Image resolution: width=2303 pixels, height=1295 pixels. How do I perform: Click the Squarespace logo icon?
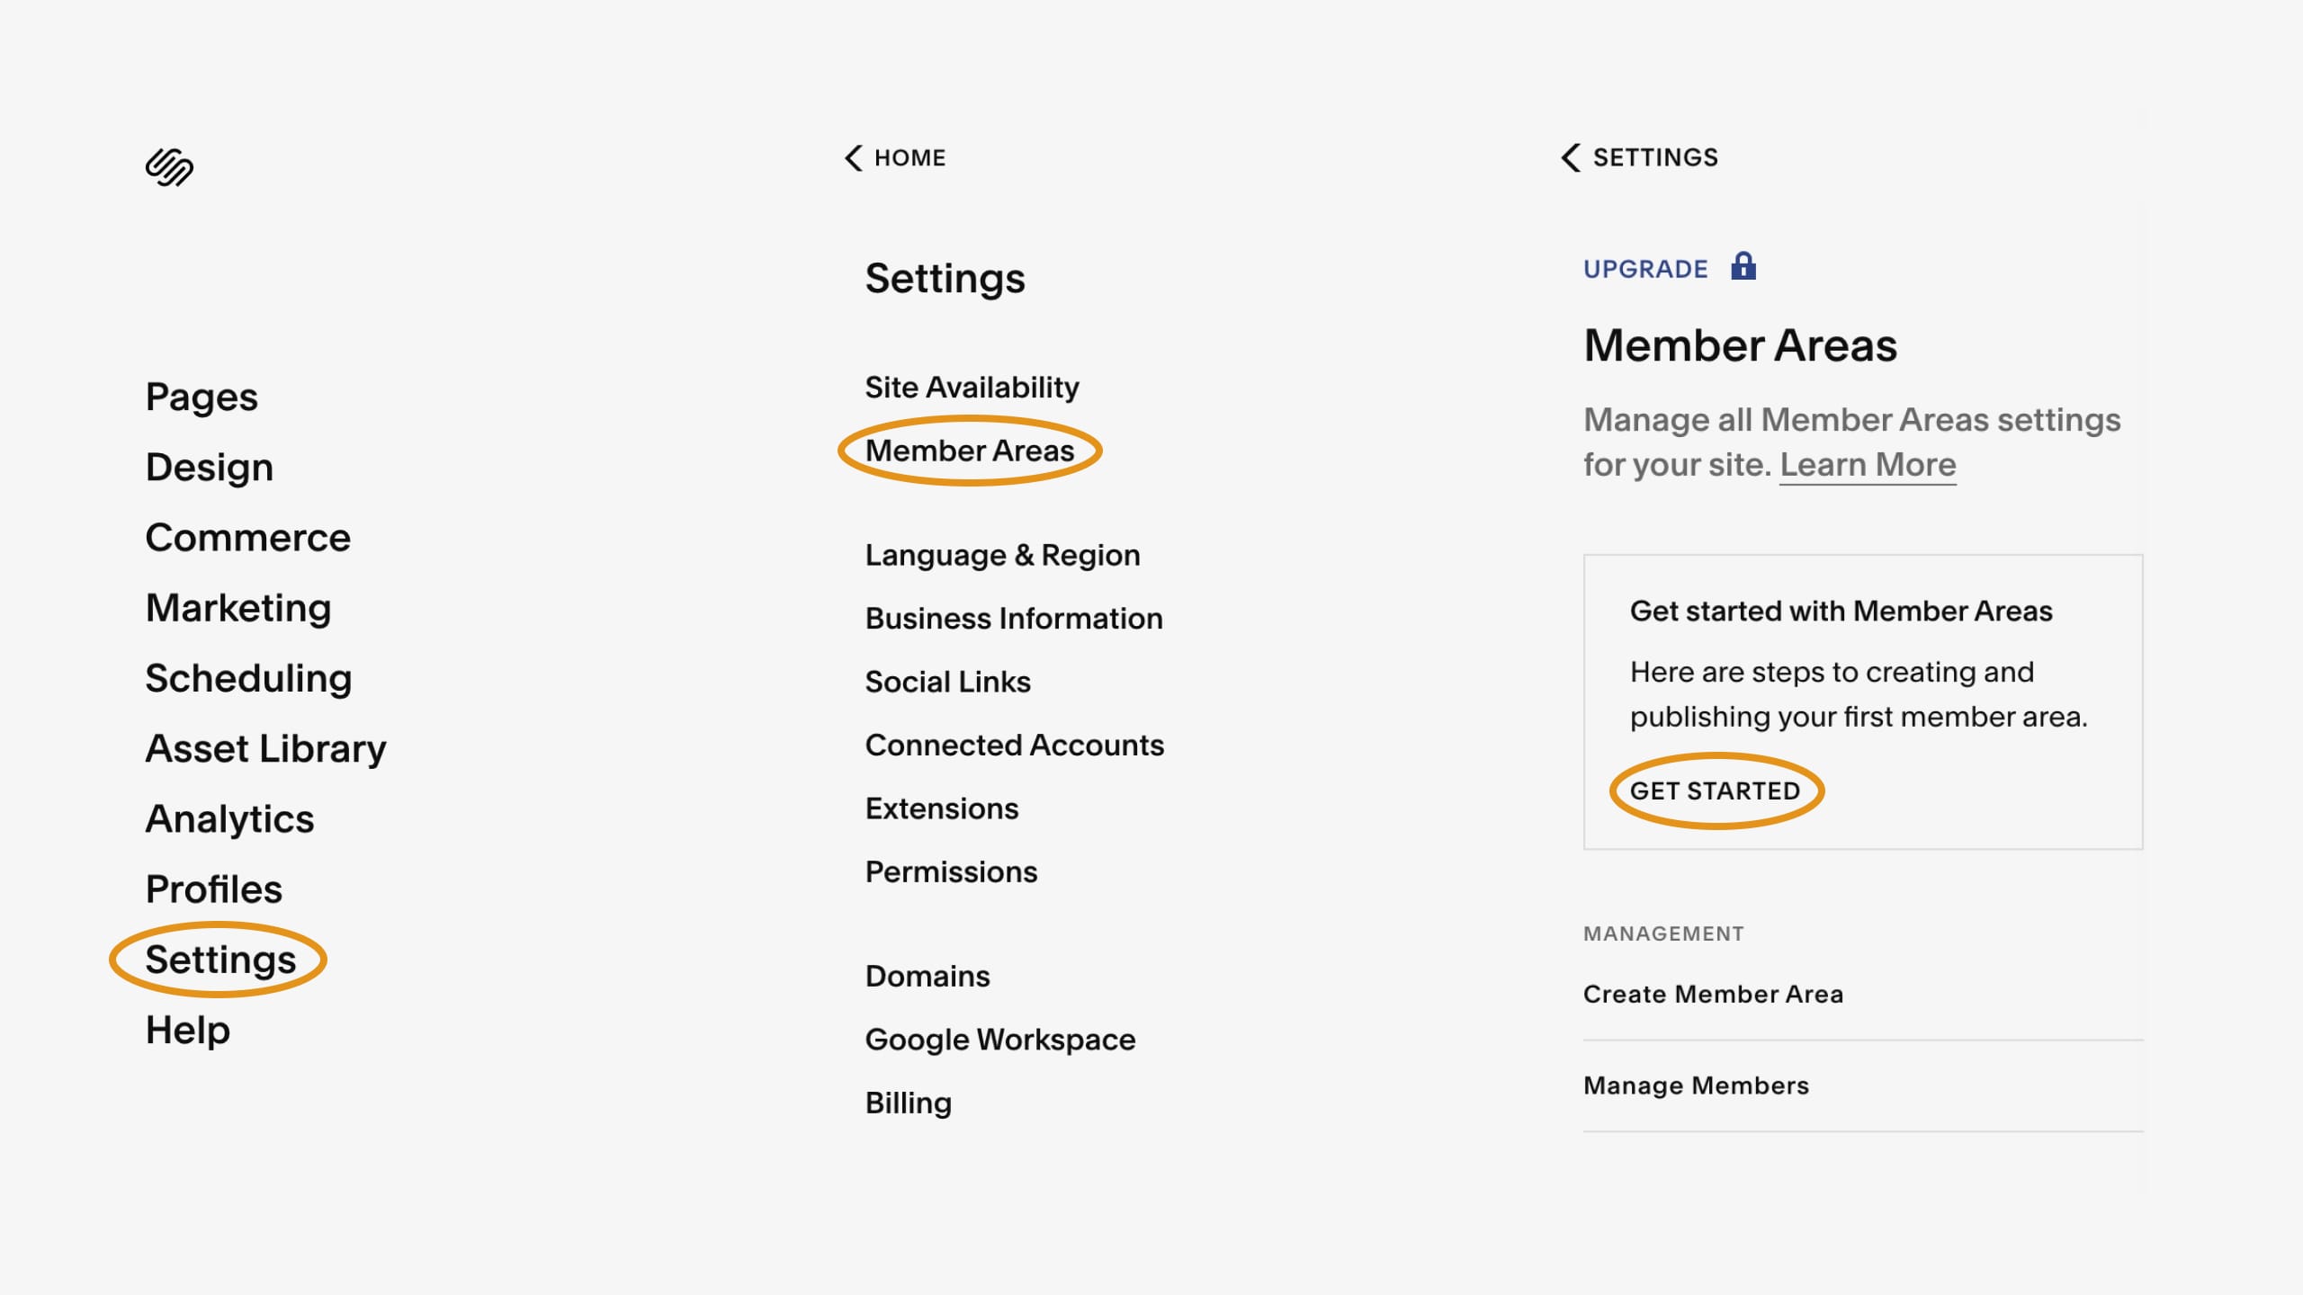click(x=169, y=167)
